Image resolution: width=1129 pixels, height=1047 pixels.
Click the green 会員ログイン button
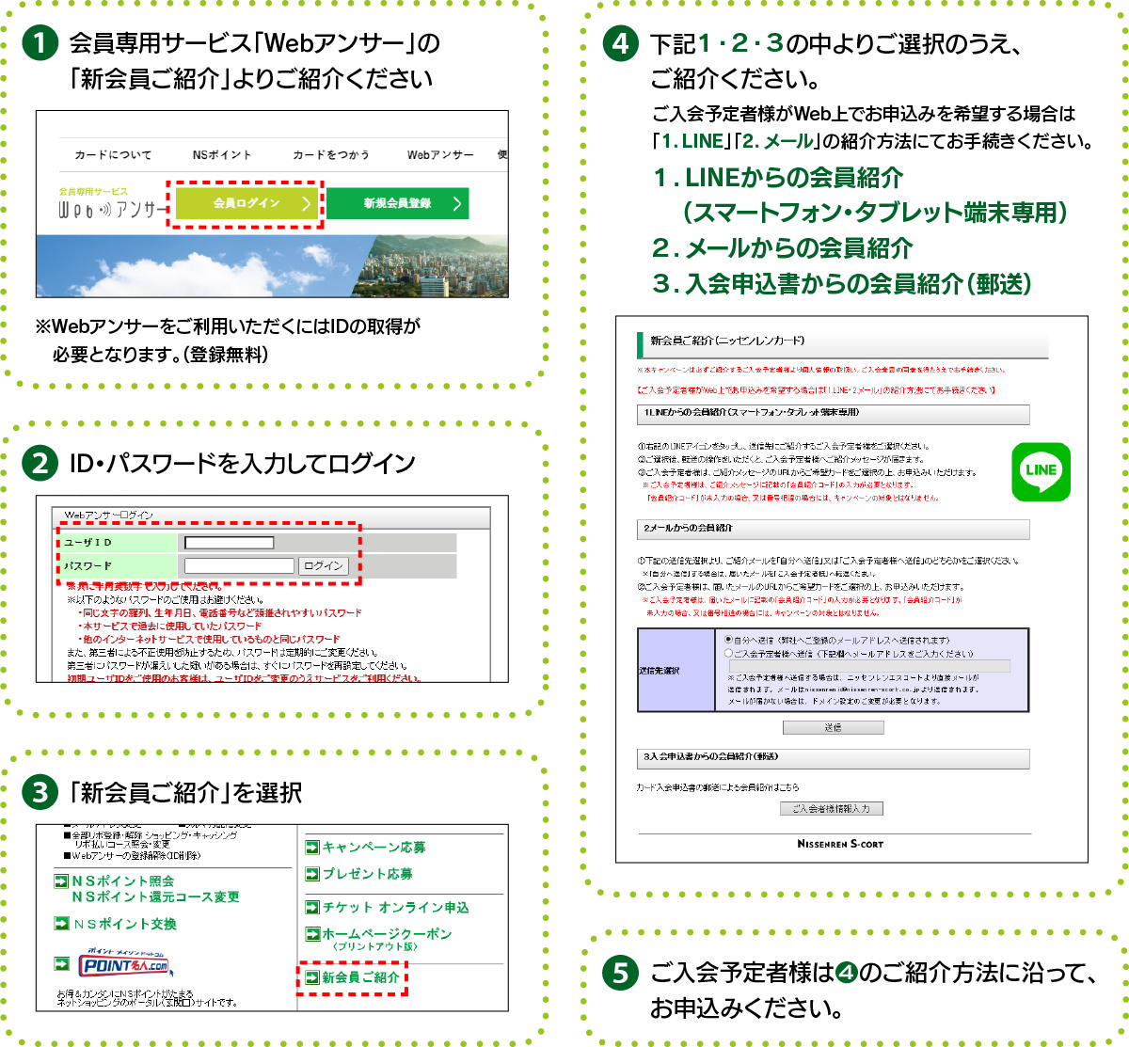pyautogui.click(x=247, y=203)
